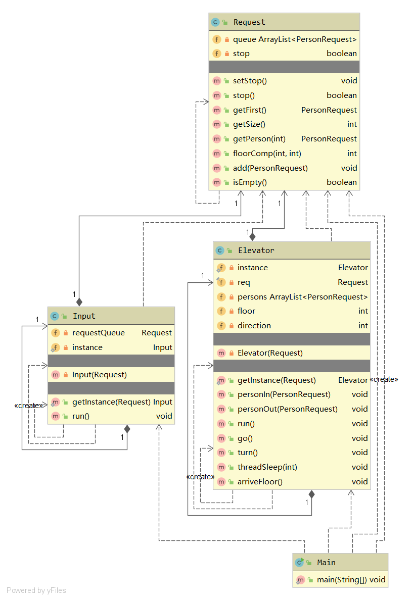Image resolution: width=413 pixels, height=600 pixels.
Task: Click the composition diamond above Elevator class
Action: coord(252,237)
